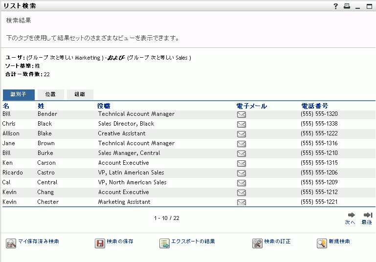Sort by the 姓 column header

click(x=41, y=106)
